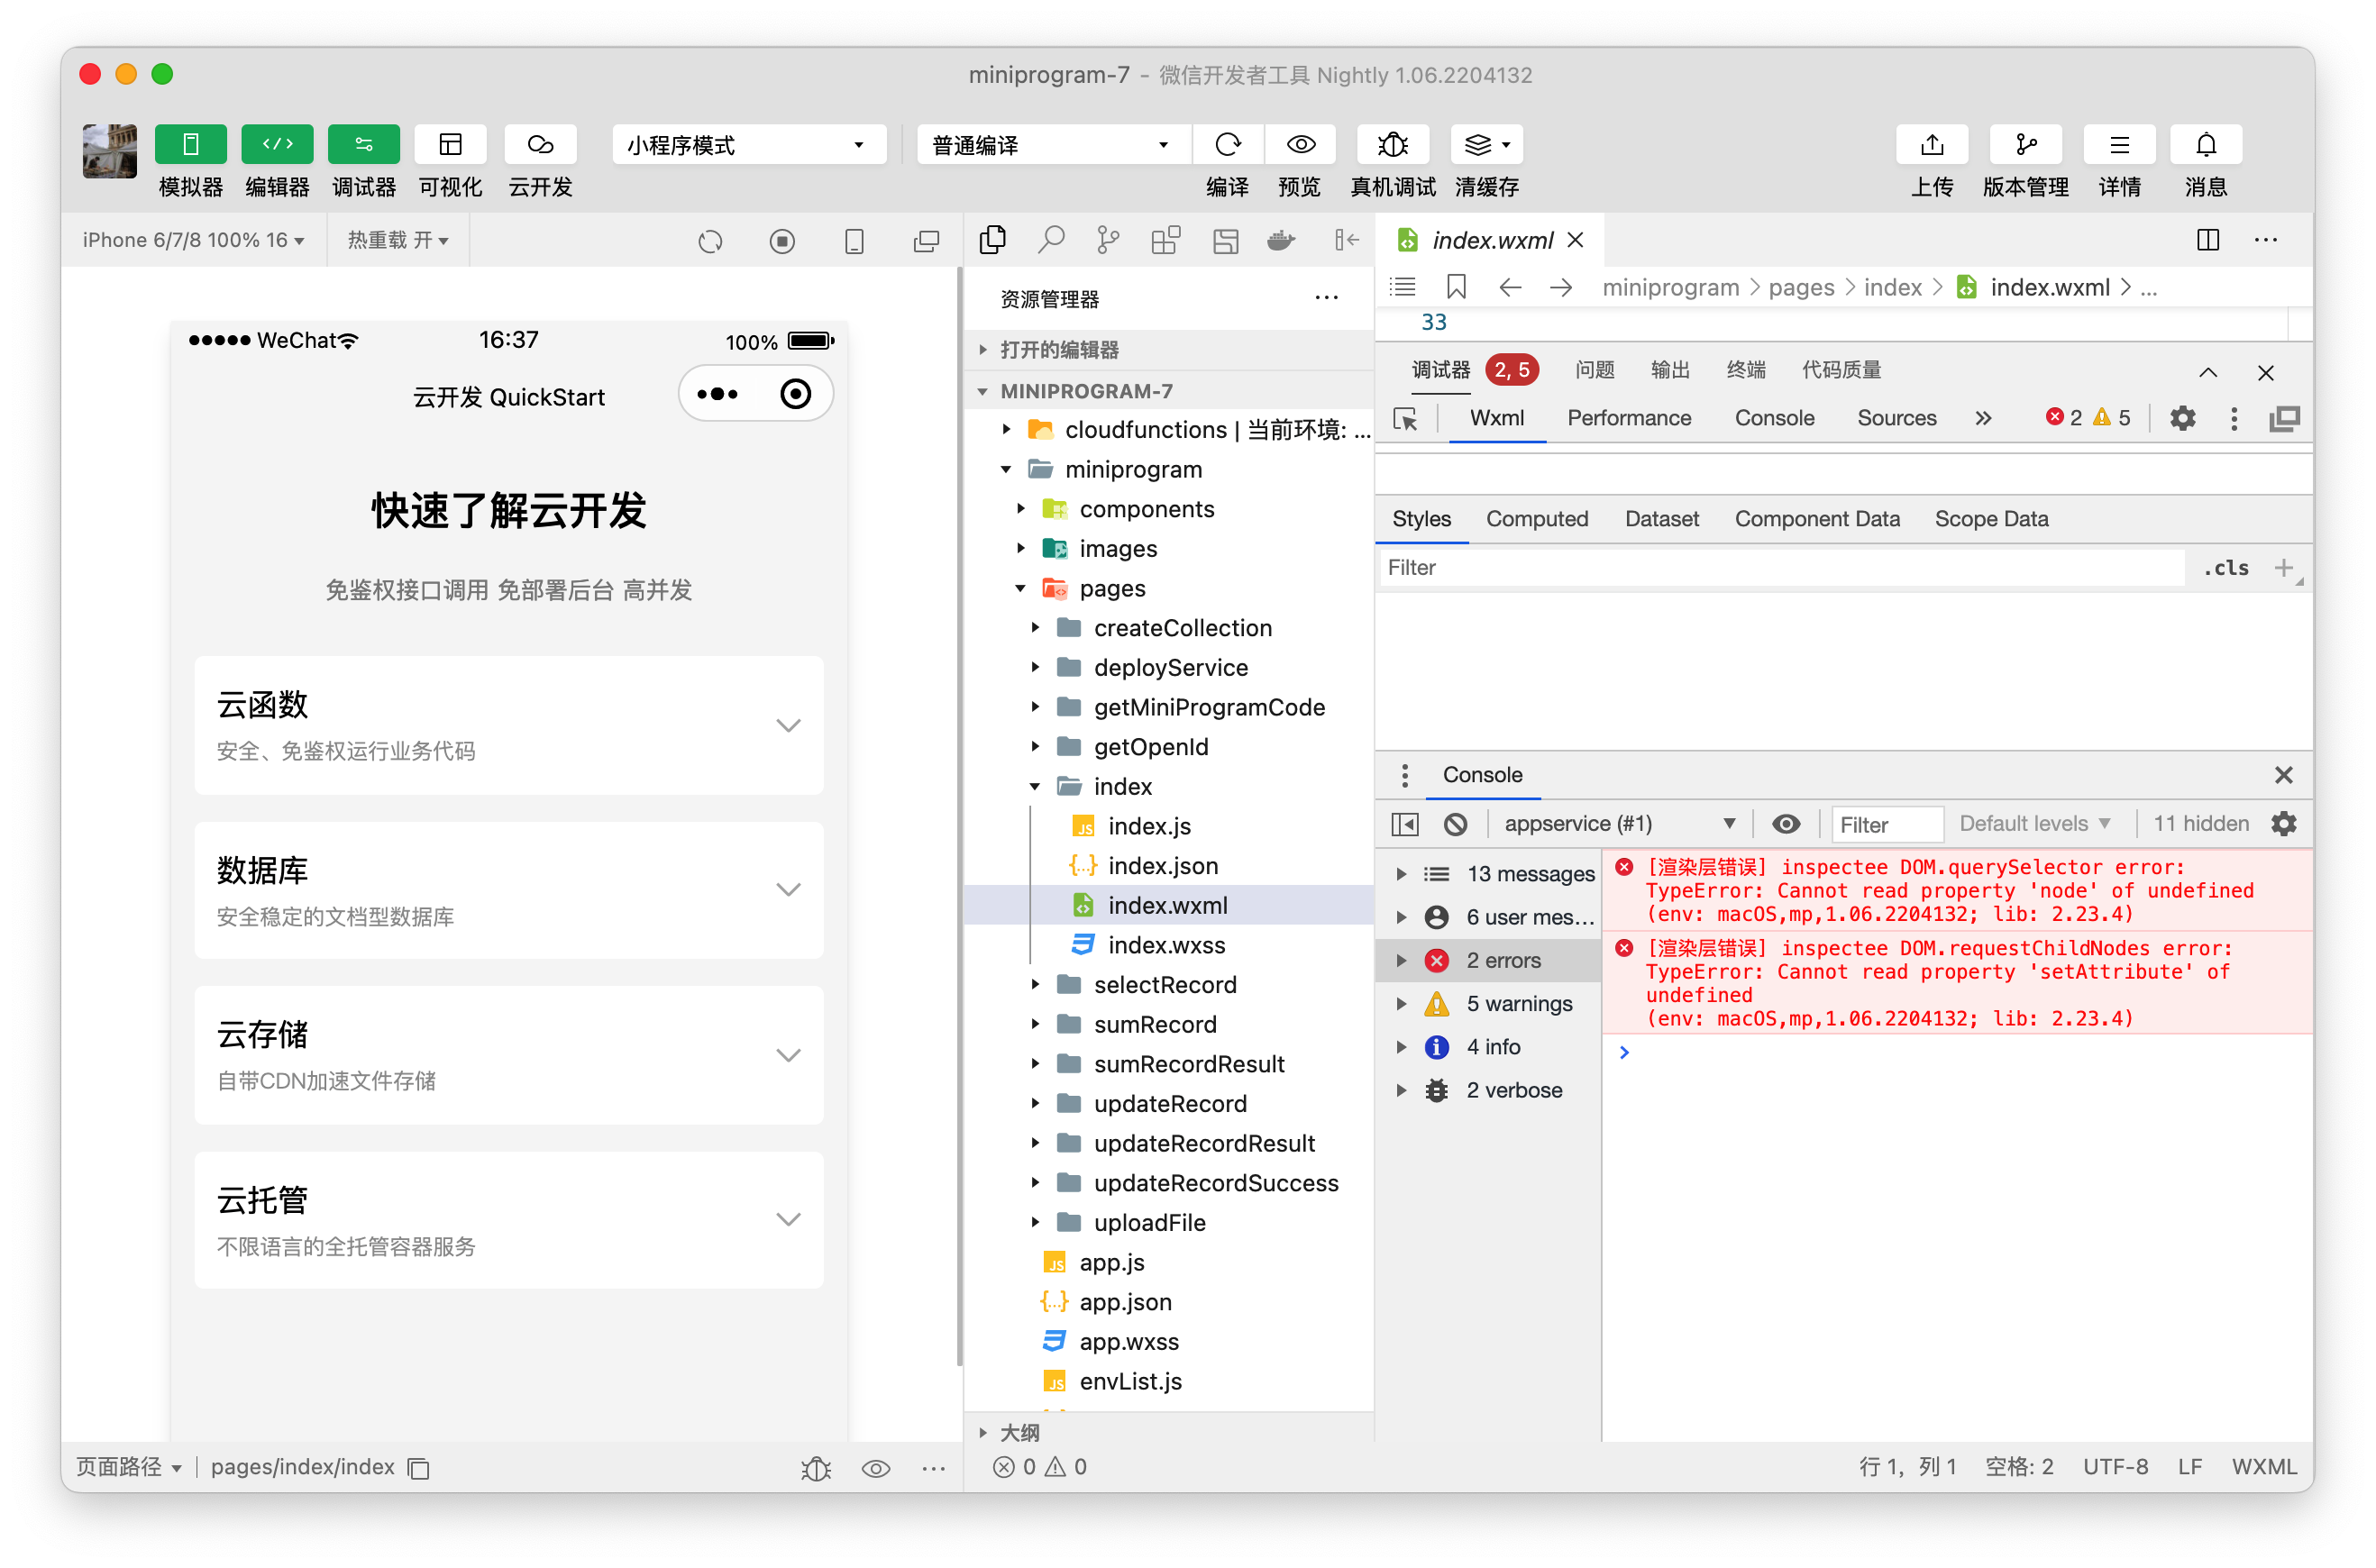Select the Computed styles tab
Screen dimensions: 2376x1568
1536,519
